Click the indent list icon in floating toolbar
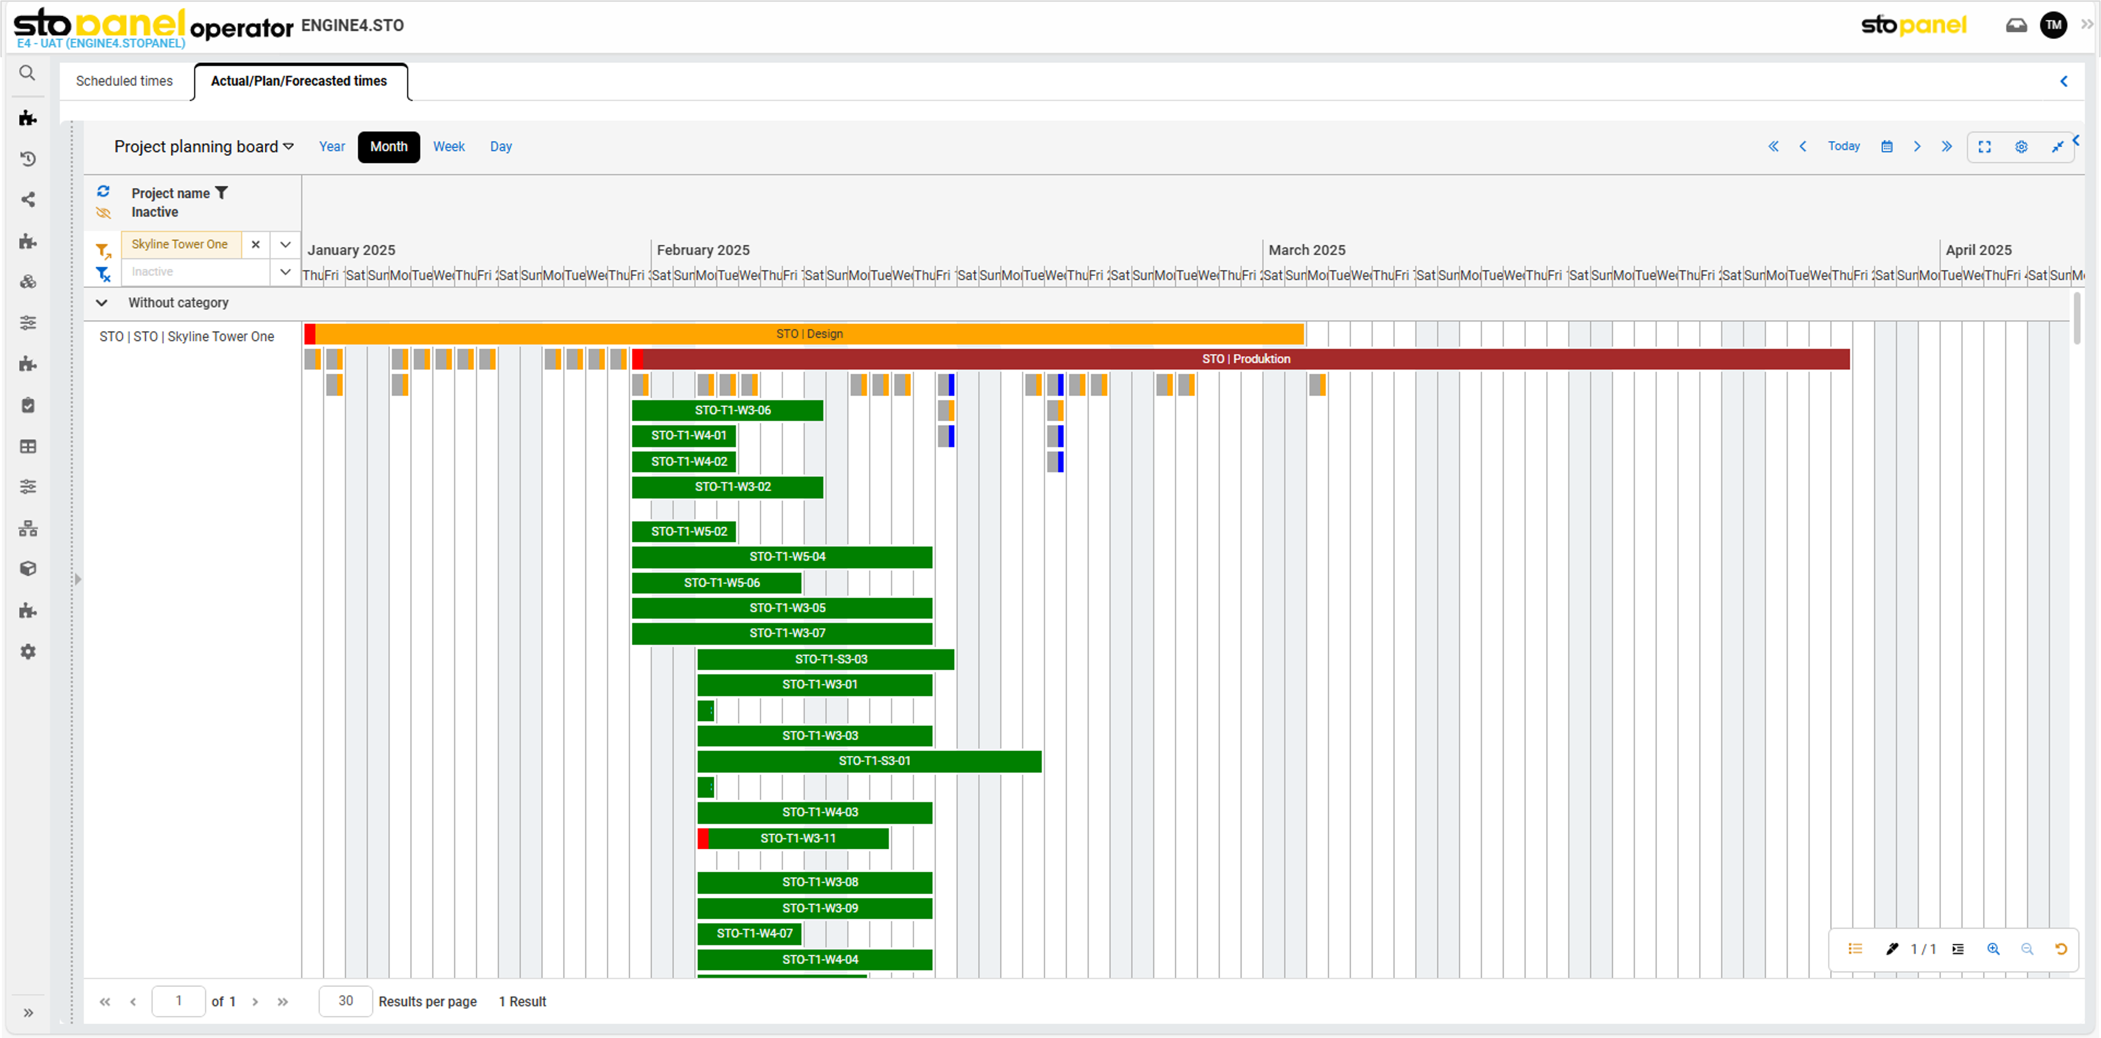The height and width of the screenshot is (1038, 2101). (x=1958, y=949)
